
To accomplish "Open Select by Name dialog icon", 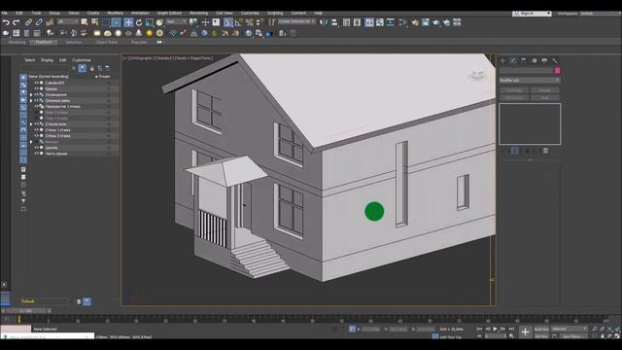I will click(x=95, y=22).
